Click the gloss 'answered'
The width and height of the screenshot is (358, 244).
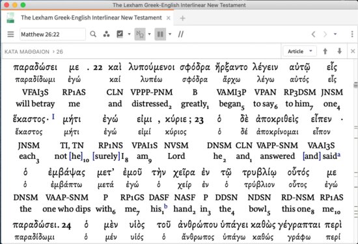277,156
